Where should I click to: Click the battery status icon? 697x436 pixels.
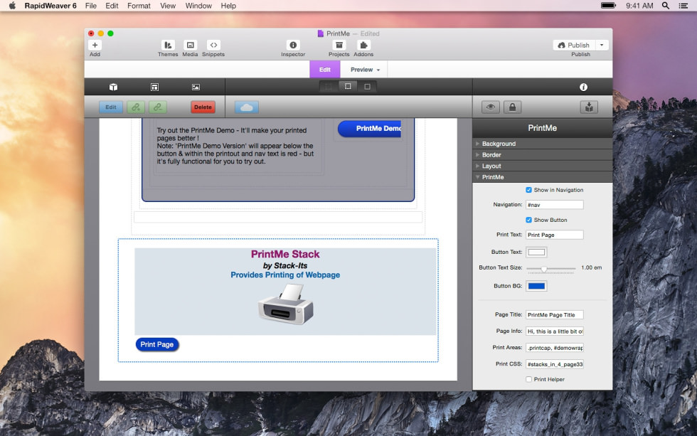click(x=608, y=6)
